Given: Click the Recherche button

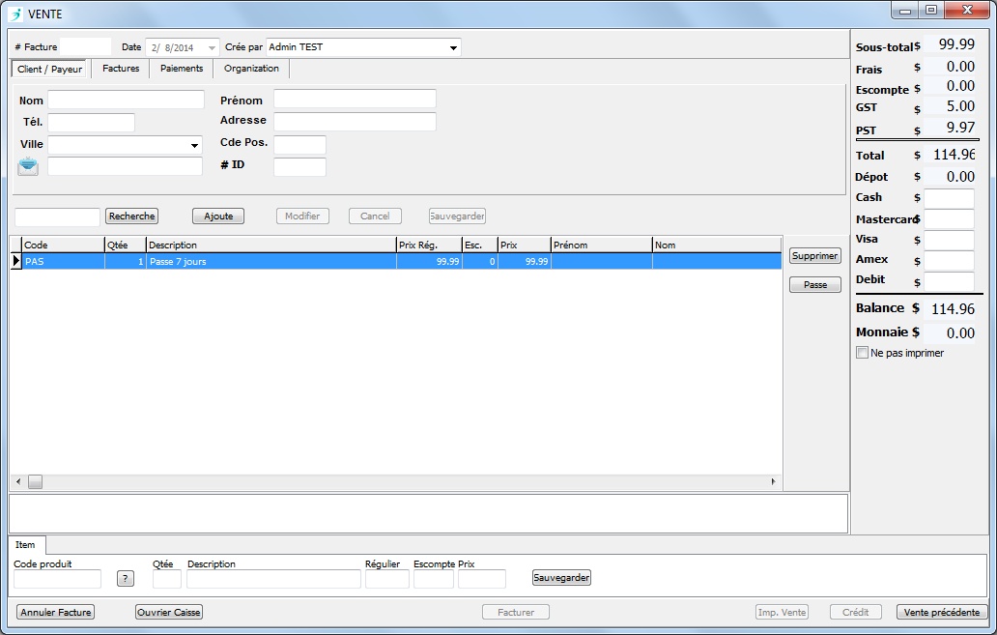Looking at the screenshot, I should pos(131,216).
